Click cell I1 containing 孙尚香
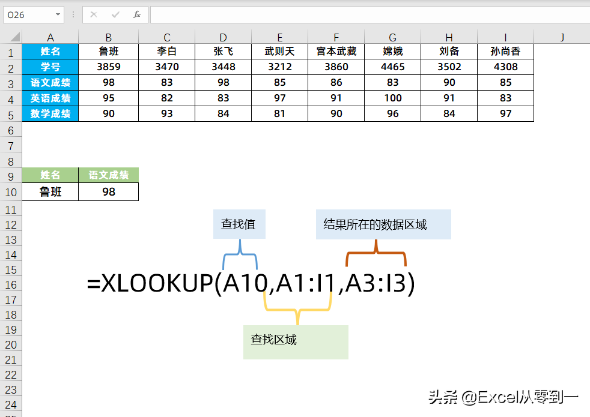This screenshot has height=417, width=590. point(505,52)
